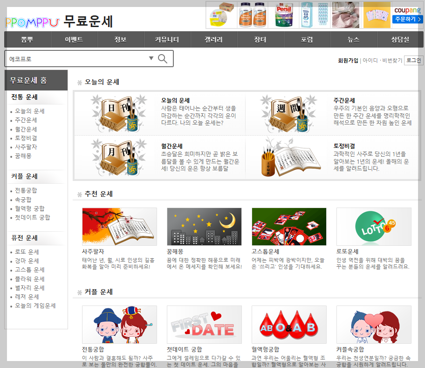The width and height of the screenshot is (425, 368).
Task: Select 로또 운세 in the sidebar
Action: pyautogui.click(x=27, y=252)
